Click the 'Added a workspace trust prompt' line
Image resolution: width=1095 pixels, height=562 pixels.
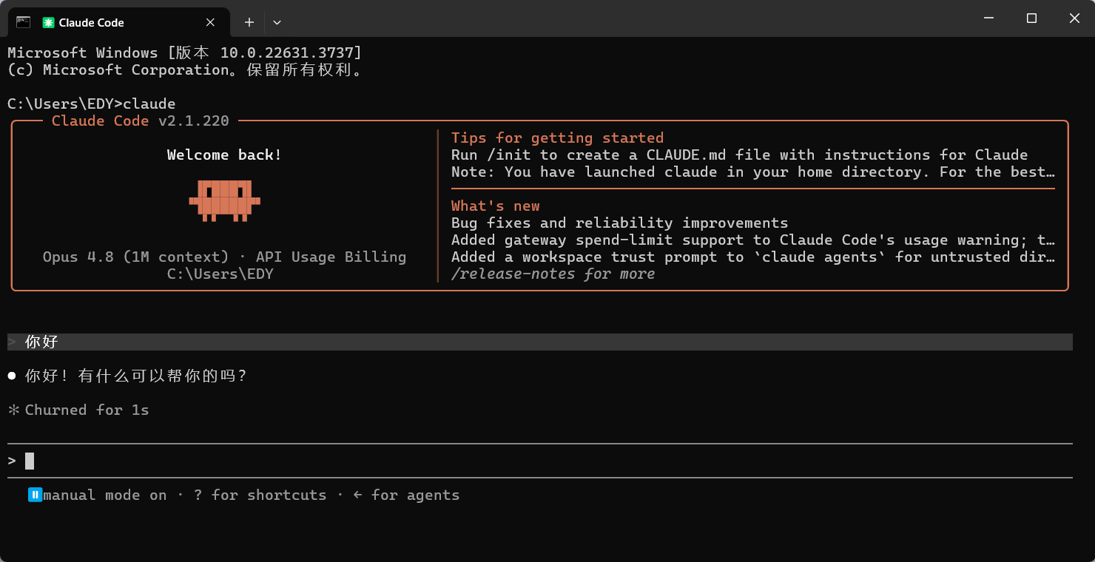pos(753,257)
